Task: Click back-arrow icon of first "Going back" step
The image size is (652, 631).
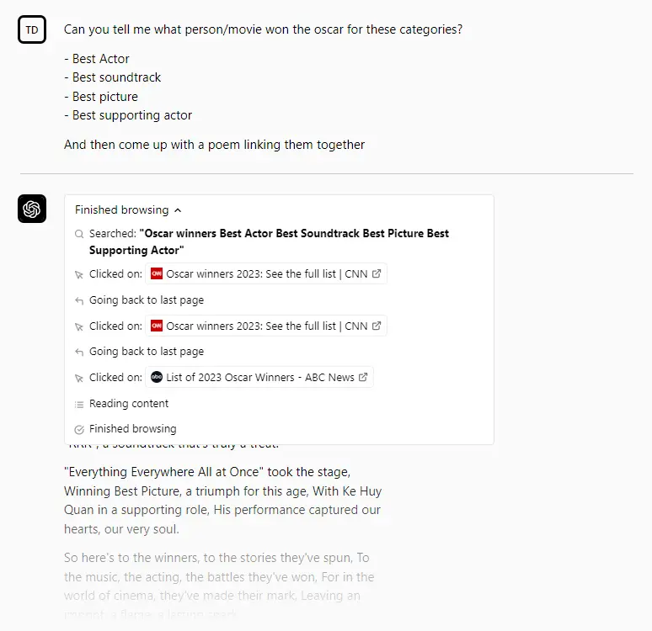Action: pyautogui.click(x=79, y=300)
